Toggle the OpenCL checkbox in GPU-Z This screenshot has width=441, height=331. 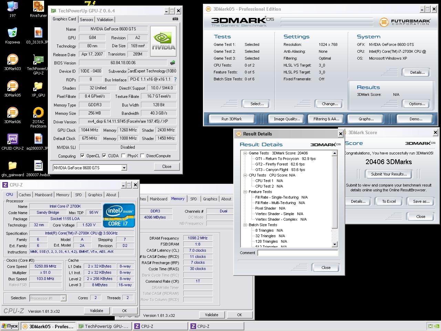coord(82,156)
